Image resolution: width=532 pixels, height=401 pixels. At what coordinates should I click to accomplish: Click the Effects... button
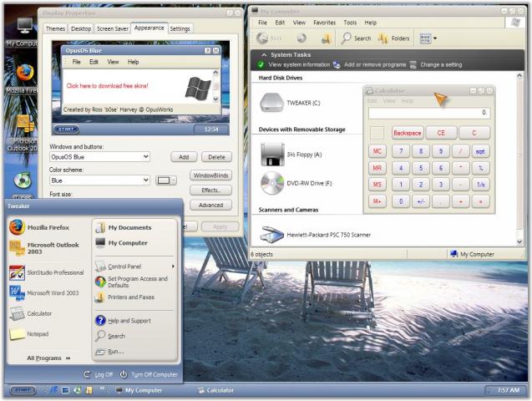[x=210, y=190]
